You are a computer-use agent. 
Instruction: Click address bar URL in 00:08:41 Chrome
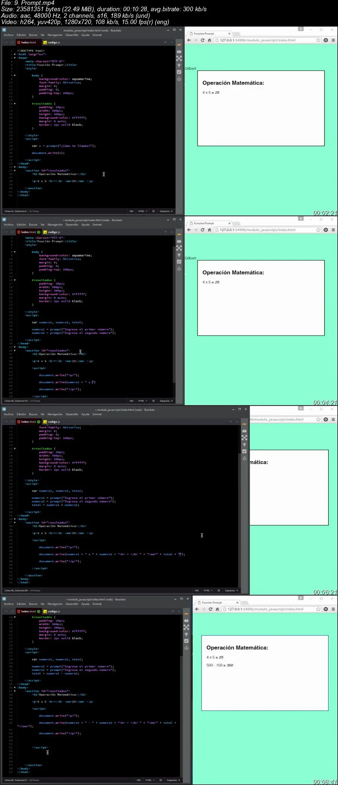tap(265, 609)
